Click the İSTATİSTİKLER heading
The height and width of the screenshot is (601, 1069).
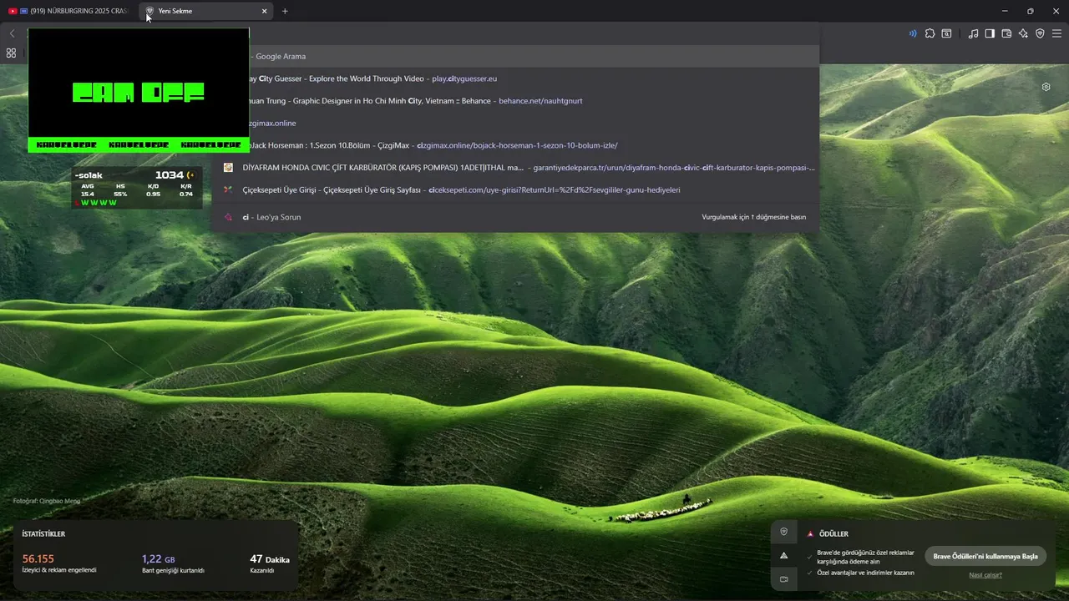[x=43, y=534]
